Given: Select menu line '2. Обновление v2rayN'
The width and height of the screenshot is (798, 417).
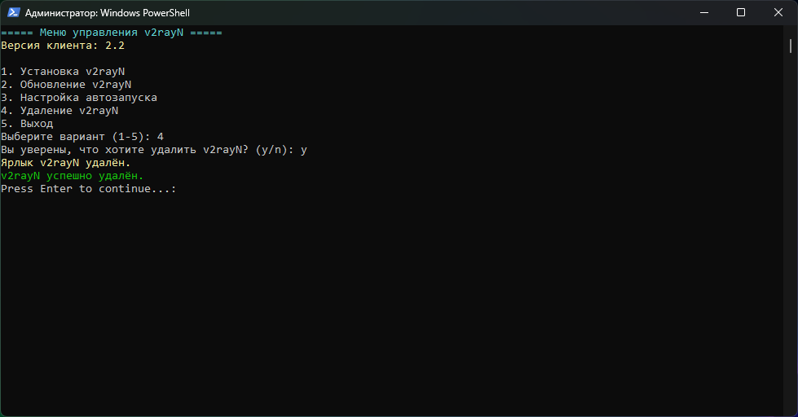Looking at the screenshot, I should [66, 85].
